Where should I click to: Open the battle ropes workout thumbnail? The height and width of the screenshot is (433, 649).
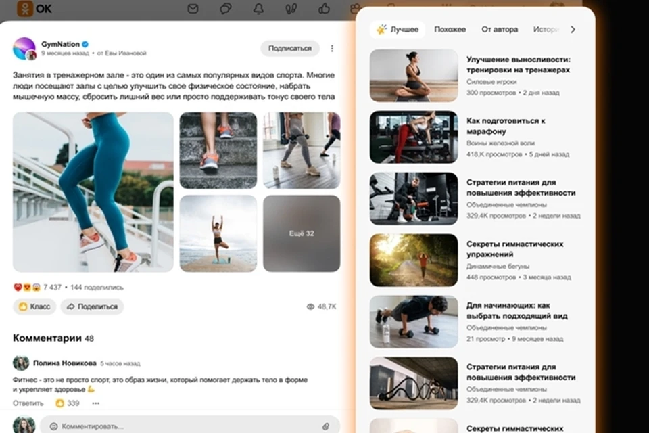pyautogui.click(x=414, y=384)
